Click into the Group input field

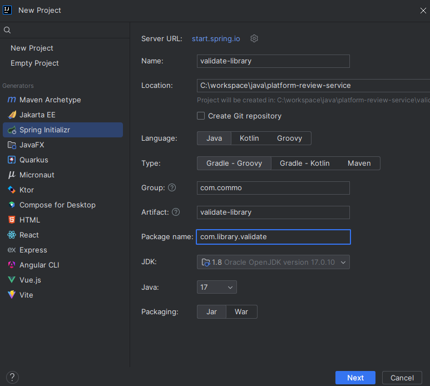(x=273, y=188)
